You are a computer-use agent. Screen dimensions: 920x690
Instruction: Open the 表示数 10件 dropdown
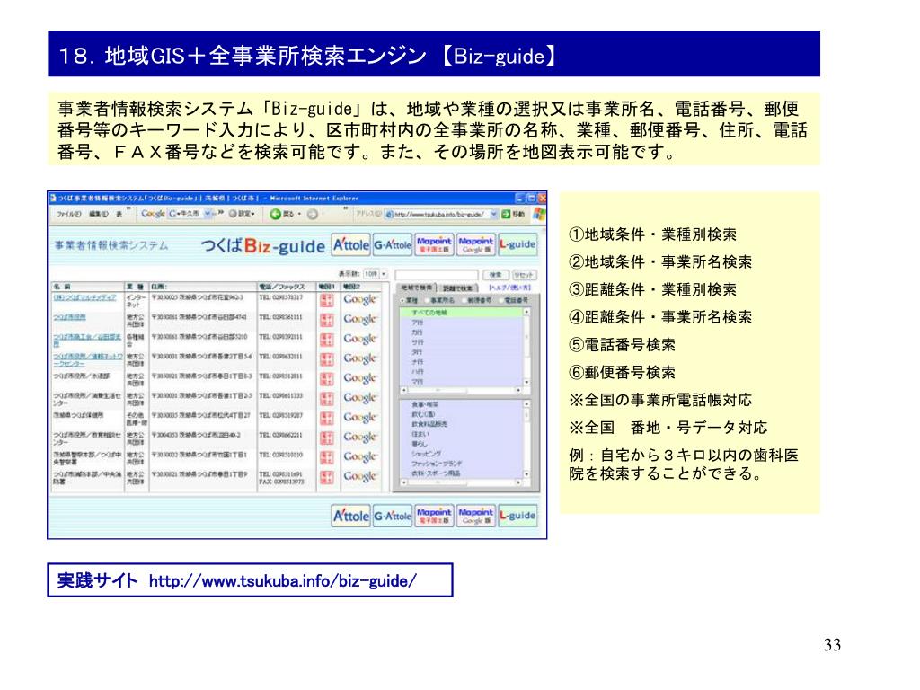[376, 274]
